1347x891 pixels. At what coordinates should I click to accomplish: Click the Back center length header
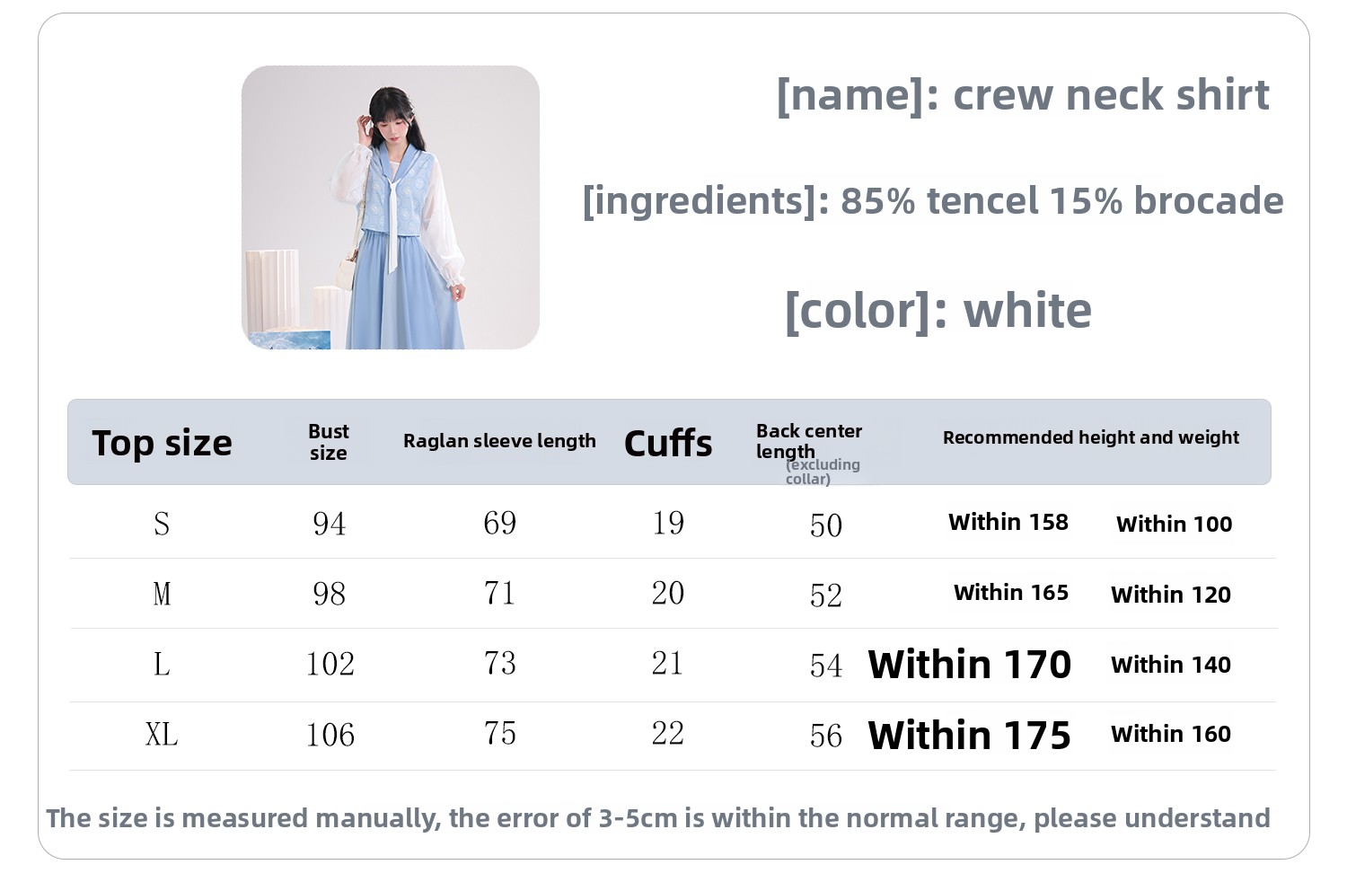pos(809,452)
